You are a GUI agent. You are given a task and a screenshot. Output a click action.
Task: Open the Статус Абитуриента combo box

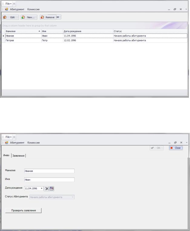pos(52,197)
